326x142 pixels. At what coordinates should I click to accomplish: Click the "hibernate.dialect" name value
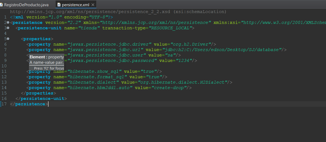(x=93, y=82)
